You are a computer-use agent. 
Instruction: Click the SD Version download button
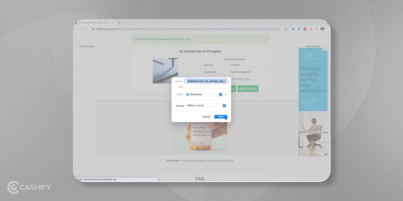tap(248, 89)
